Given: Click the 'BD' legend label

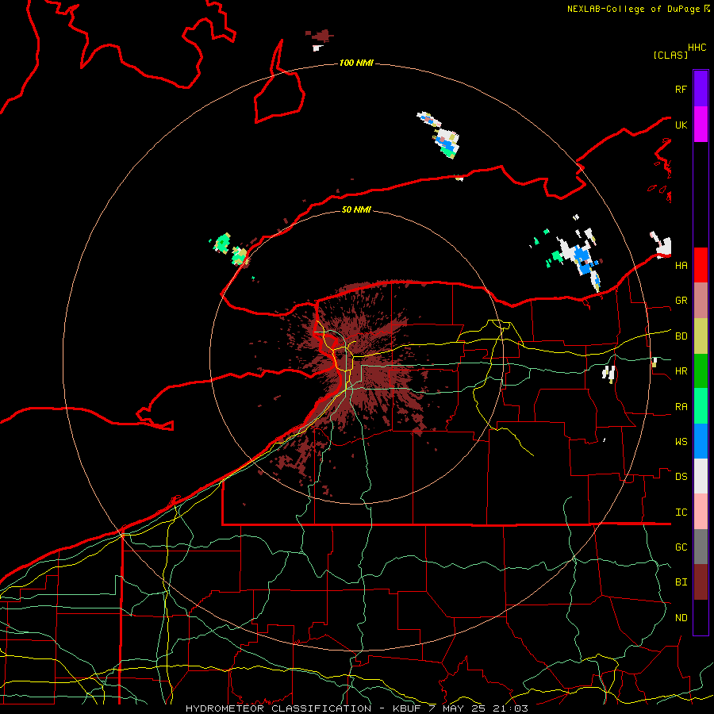Looking at the screenshot, I should 681,336.
